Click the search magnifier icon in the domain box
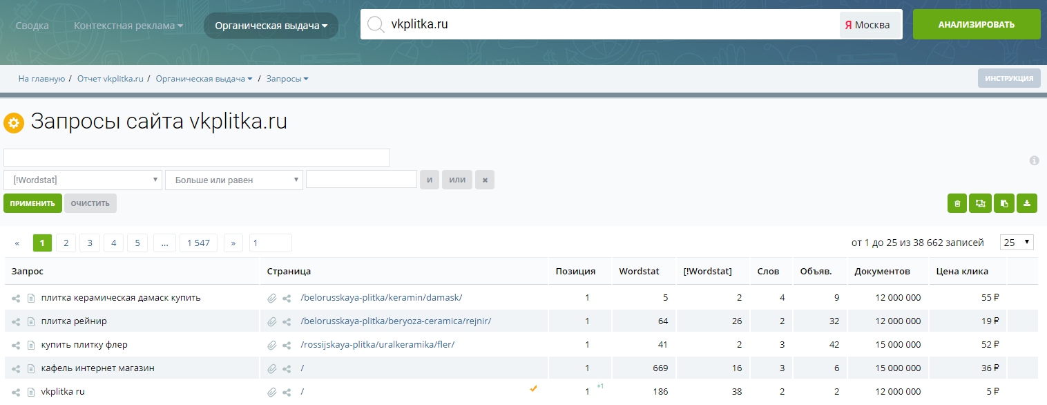 click(375, 24)
